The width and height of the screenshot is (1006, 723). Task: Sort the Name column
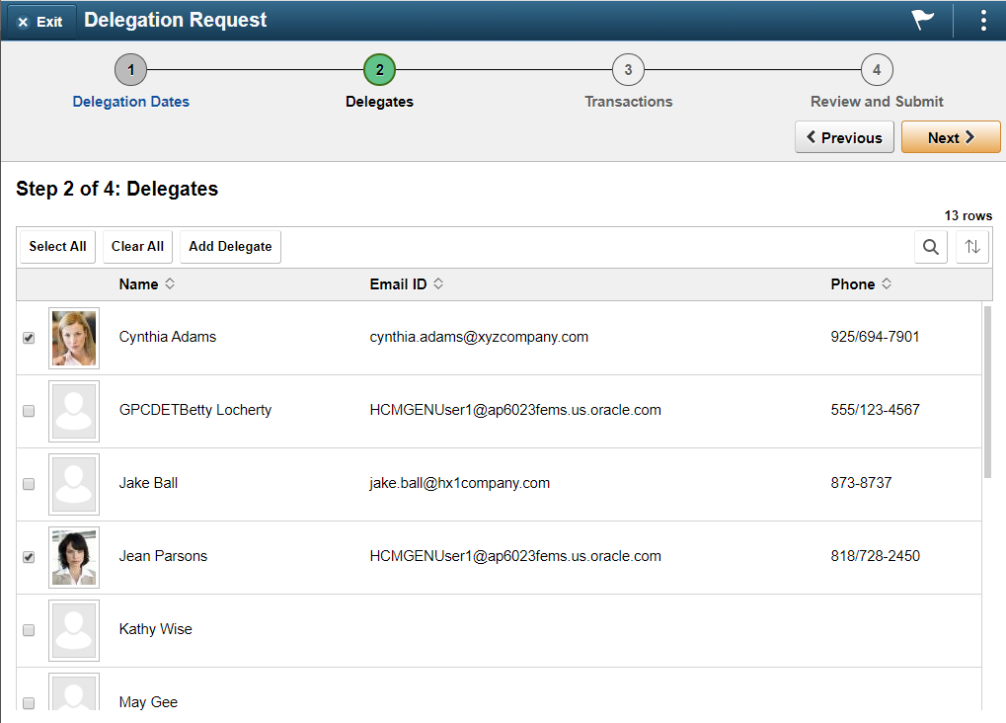[x=145, y=283]
